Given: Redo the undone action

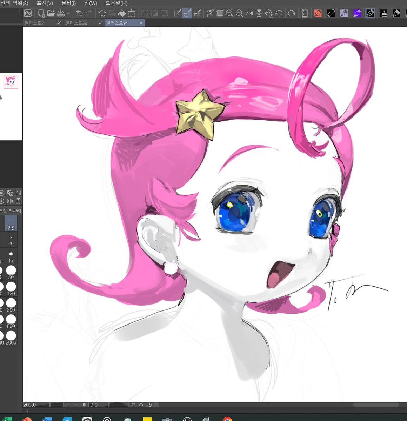Looking at the screenshot, I should (89, 13).
